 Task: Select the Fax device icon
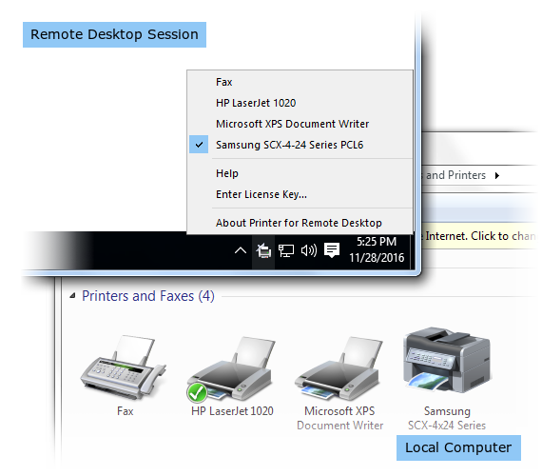(x=124, y=367)
